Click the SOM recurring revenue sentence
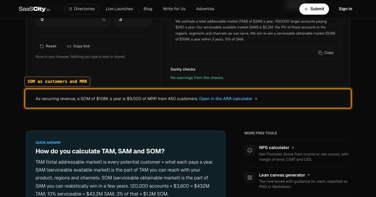 click(x=117, y=99)
